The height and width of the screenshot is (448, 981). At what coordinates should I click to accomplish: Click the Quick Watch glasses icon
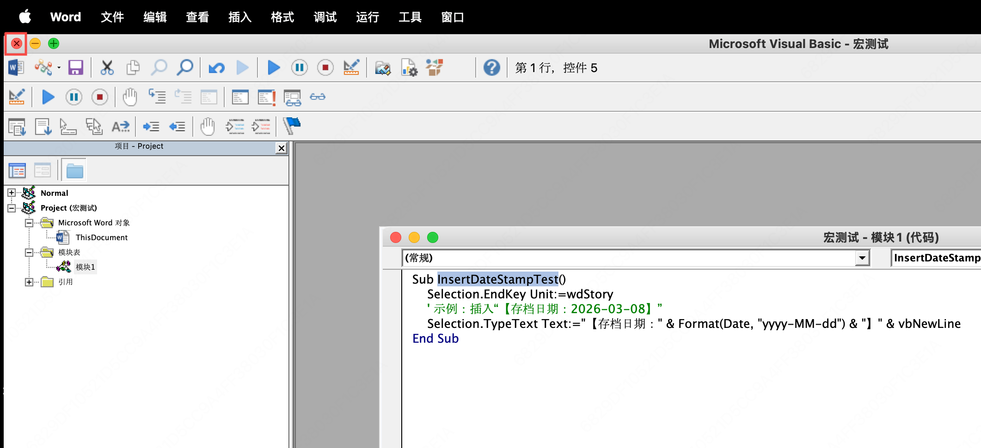[318, 97]
